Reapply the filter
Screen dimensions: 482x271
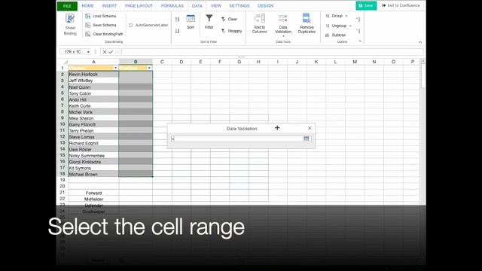(231, 31)
